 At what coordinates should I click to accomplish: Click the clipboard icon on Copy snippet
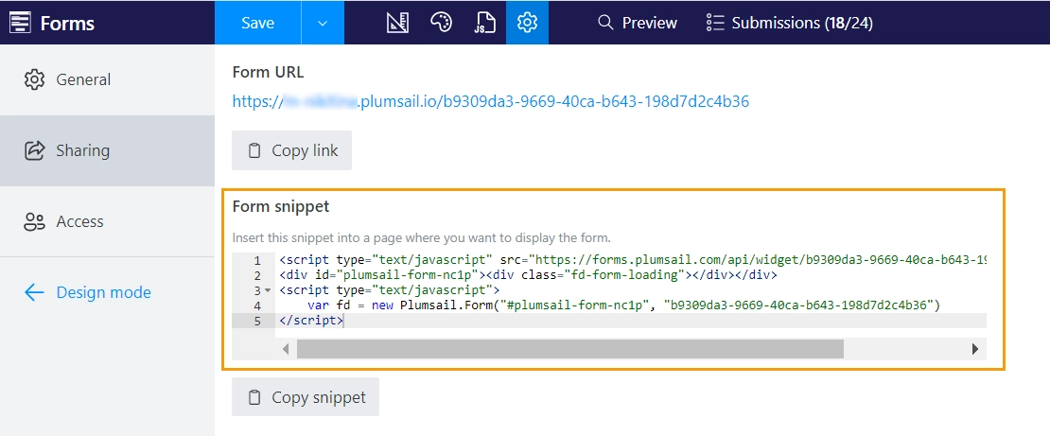point(254,397)
